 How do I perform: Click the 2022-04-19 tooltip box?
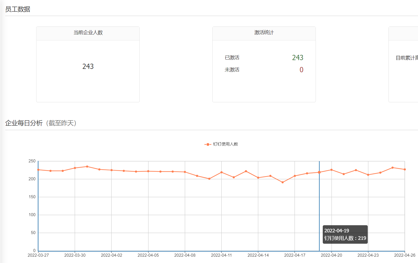coord(345,234)
